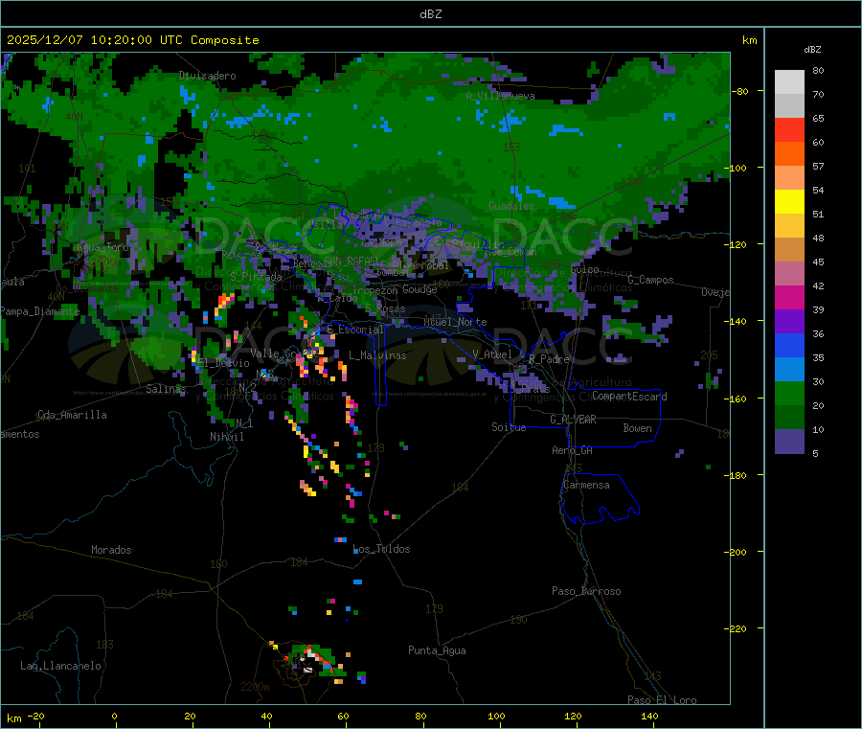Click the intense storm cell southwest of Punta_Agua
This screenshot has height=729, width=862.
tap(315, 661)
